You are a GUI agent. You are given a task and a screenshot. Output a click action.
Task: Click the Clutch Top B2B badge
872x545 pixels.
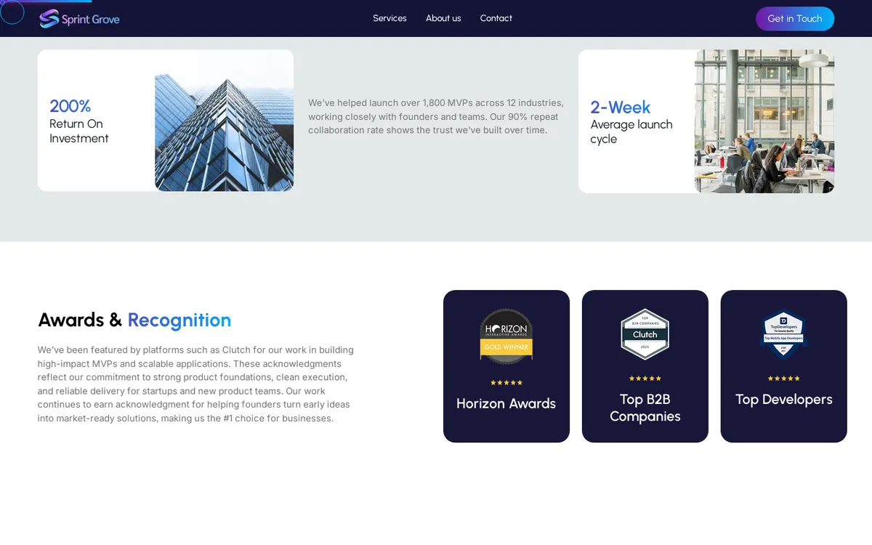[645, 334]
